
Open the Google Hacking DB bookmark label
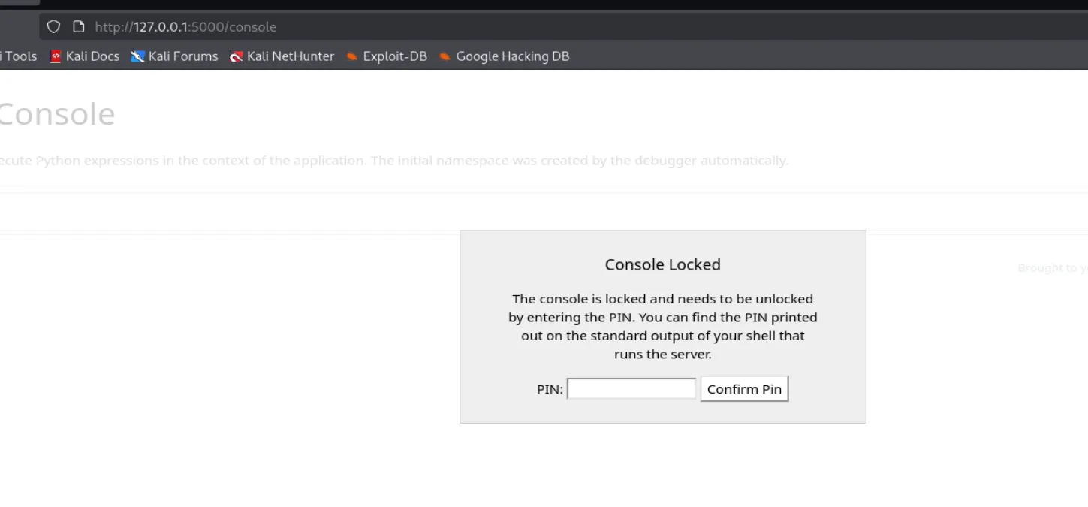pyautogui.click(x=513, y=56)
